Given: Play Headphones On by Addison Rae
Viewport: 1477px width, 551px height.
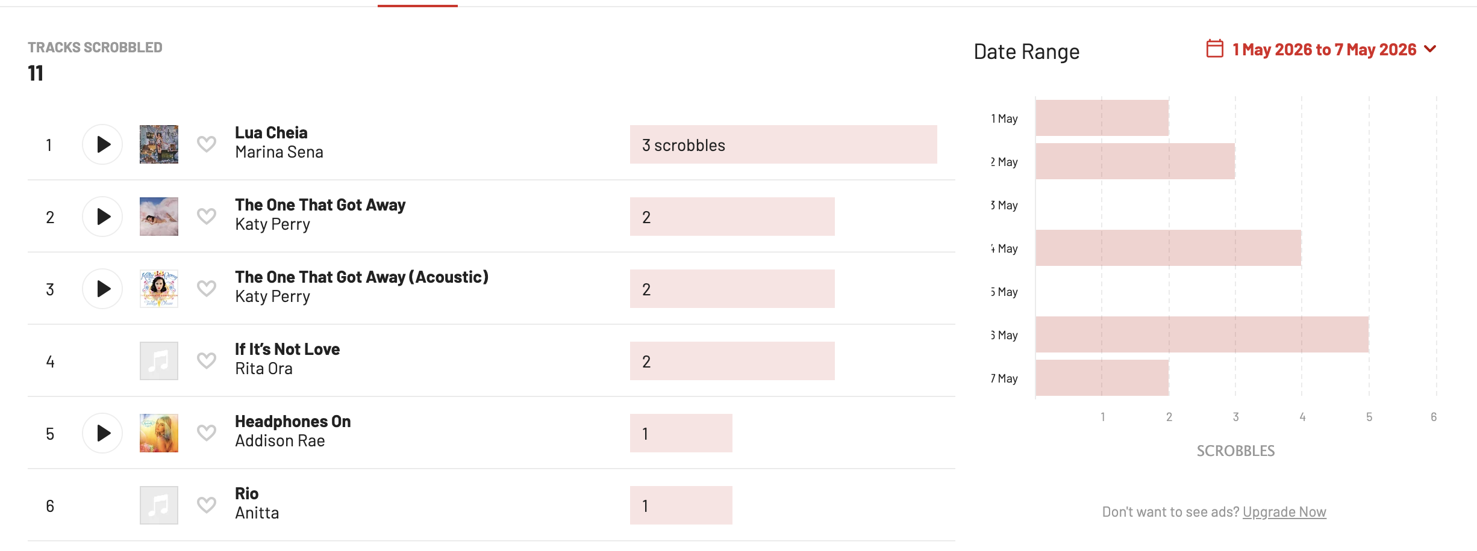Looking at the screenshot, I should 102,433.
